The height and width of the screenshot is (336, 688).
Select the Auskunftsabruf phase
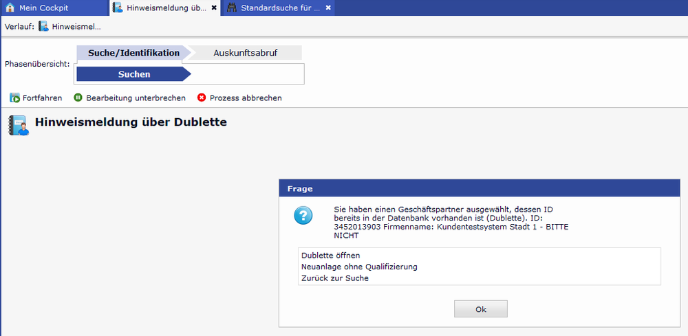point(245,53)
